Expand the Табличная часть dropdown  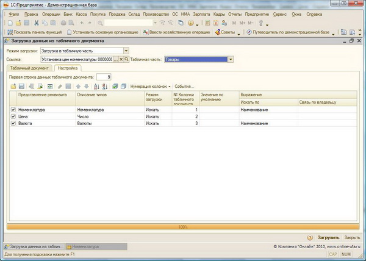pos(231,60)
